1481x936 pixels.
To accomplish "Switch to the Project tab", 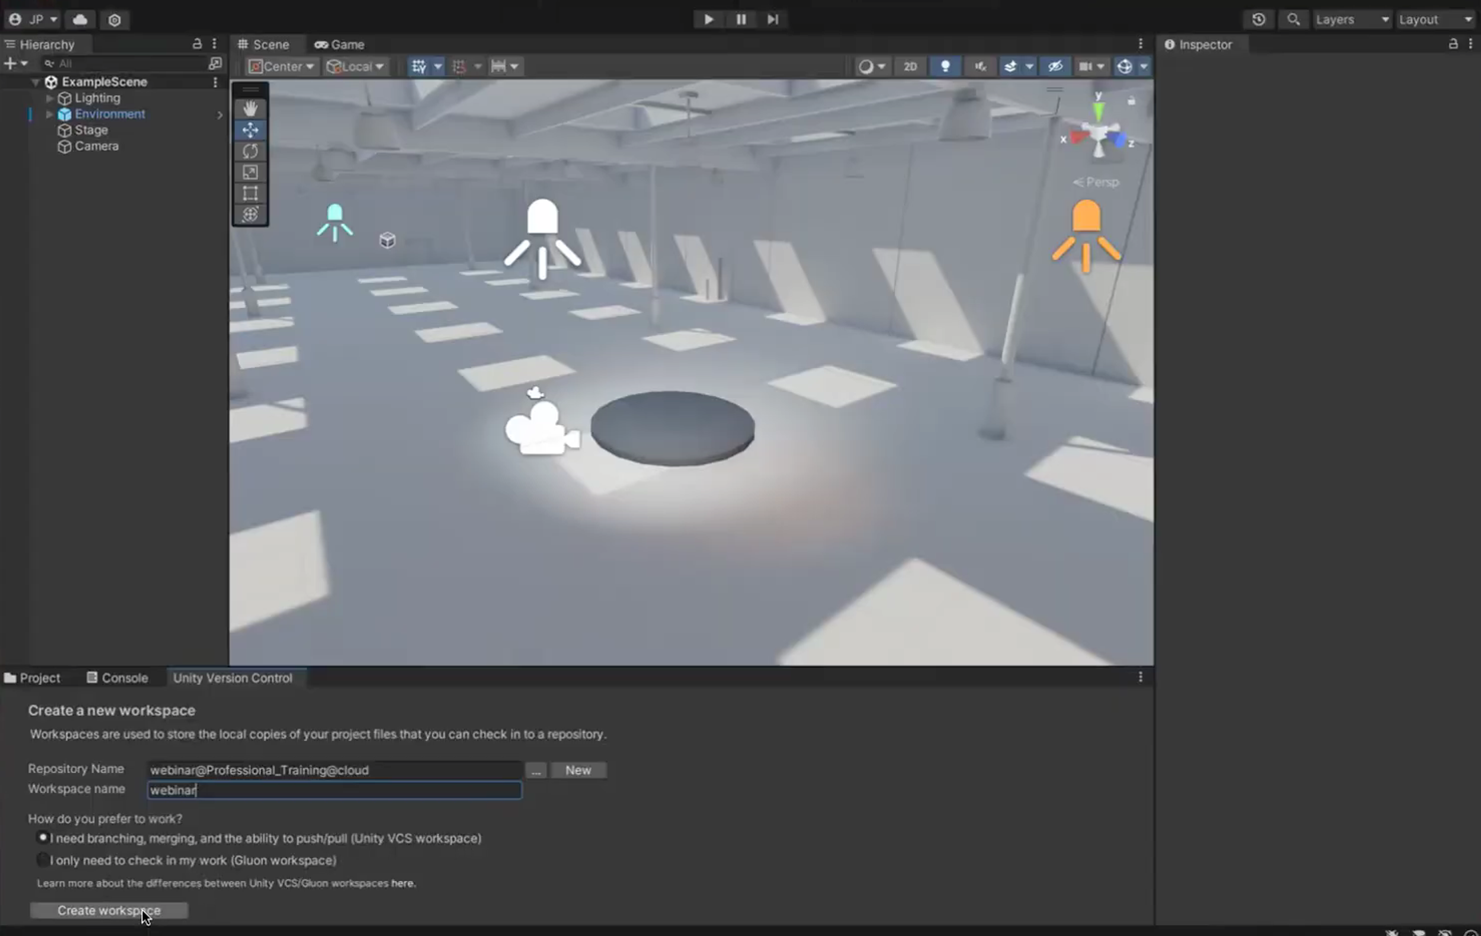I will (33, 678).
